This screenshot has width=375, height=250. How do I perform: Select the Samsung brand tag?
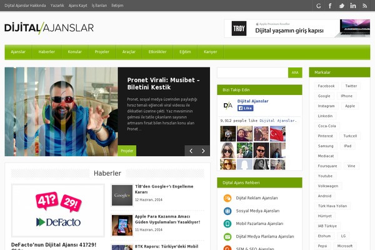click(326, 146)
